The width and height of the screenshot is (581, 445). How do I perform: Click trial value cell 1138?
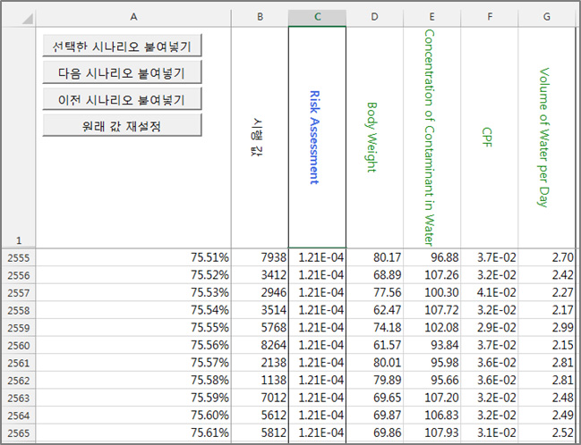coord(260,381)
